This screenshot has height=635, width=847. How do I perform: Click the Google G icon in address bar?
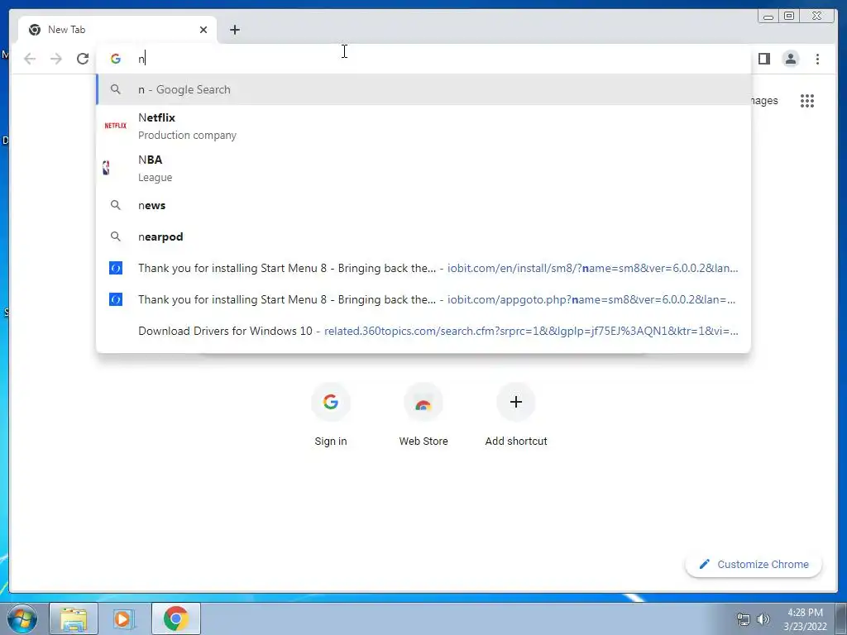pos(116,59)
